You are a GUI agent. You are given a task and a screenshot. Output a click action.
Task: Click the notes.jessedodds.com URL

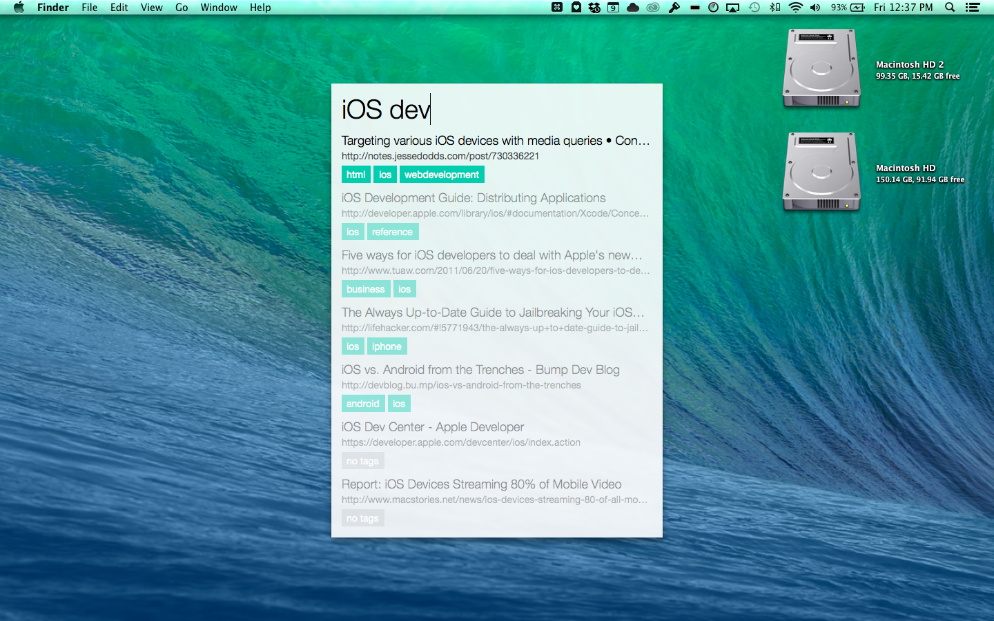pyautogui.click(x=440, y=156)
